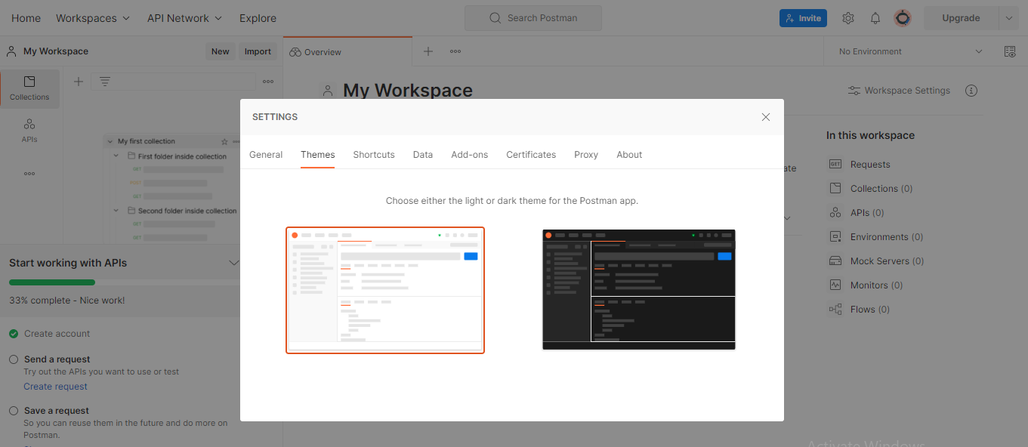
Task: Open the collections view options ellipsis
Action: point(268,82)
